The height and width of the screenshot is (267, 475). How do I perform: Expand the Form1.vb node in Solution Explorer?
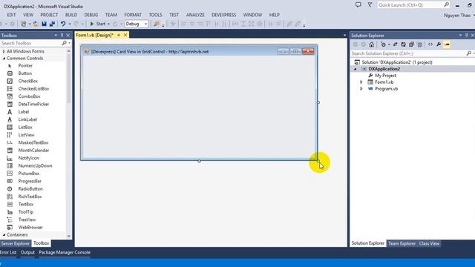(361, 82)
